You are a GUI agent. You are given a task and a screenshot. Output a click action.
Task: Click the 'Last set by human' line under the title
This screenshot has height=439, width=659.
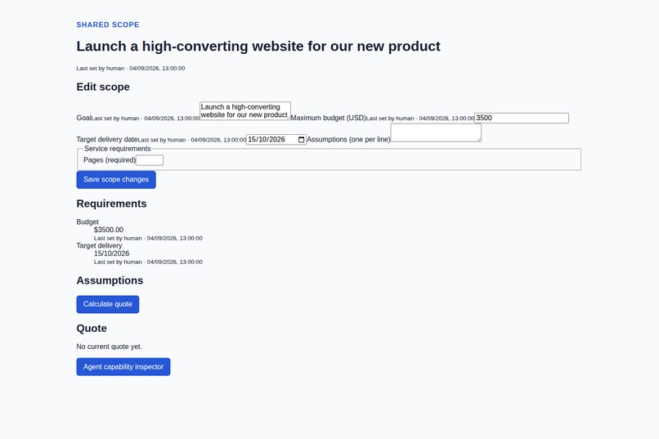(x=131, y=68)
